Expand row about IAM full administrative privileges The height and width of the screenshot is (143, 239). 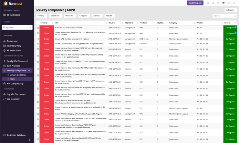click(x=38, y=33)
